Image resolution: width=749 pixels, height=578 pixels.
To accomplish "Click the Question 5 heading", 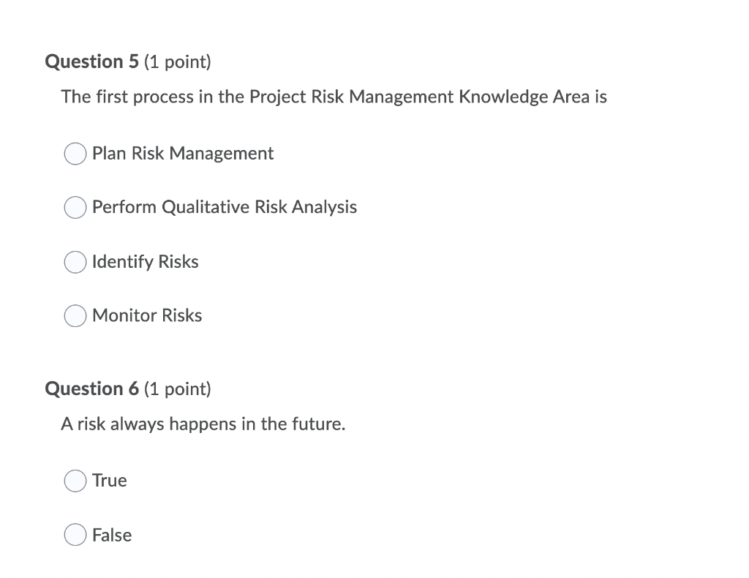I will [91, 61].
